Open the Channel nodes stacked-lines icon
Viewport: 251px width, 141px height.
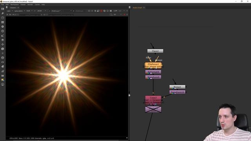[3, 22]
